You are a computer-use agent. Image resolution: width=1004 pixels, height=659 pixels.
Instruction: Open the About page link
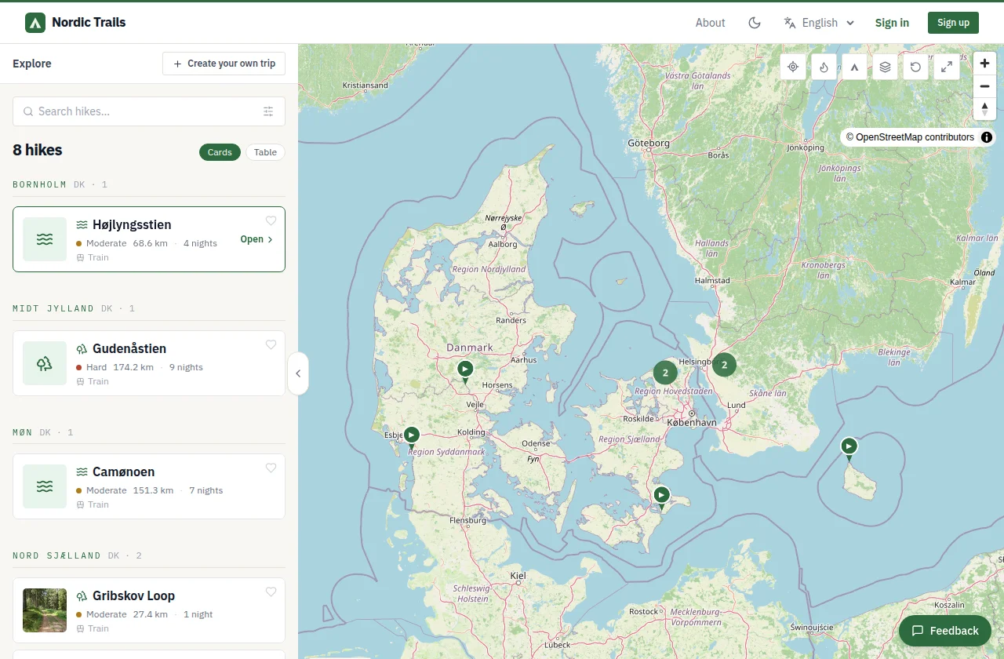pos(710,23)
